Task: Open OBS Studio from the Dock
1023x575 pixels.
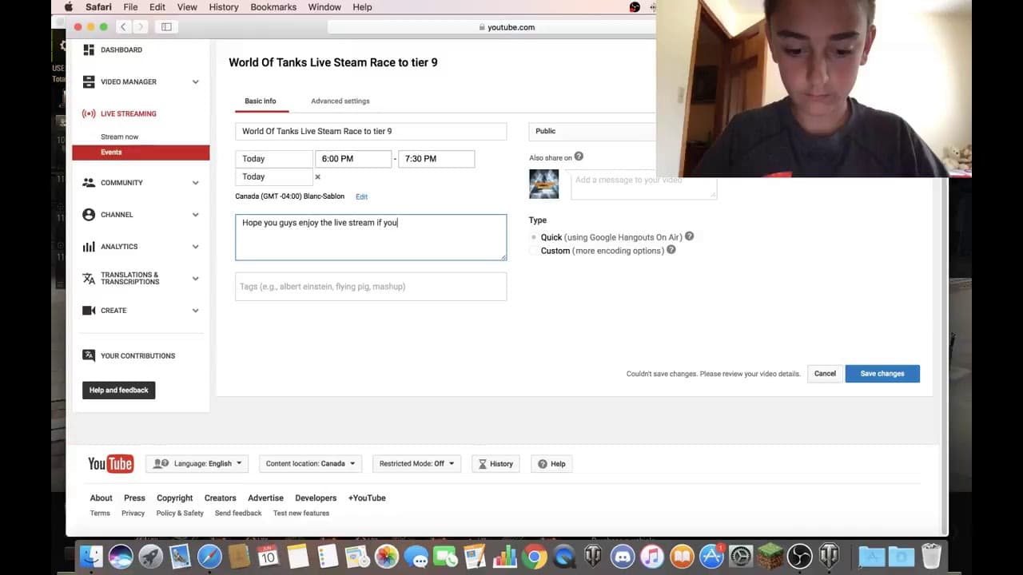Action: 799,556
